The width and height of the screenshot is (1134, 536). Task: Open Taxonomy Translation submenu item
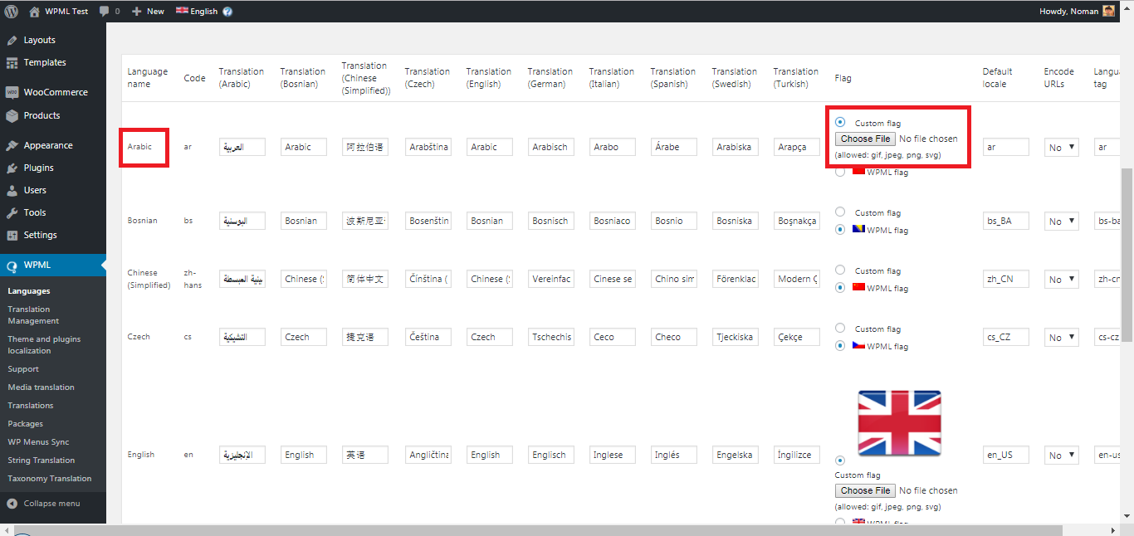click(49, 478)
